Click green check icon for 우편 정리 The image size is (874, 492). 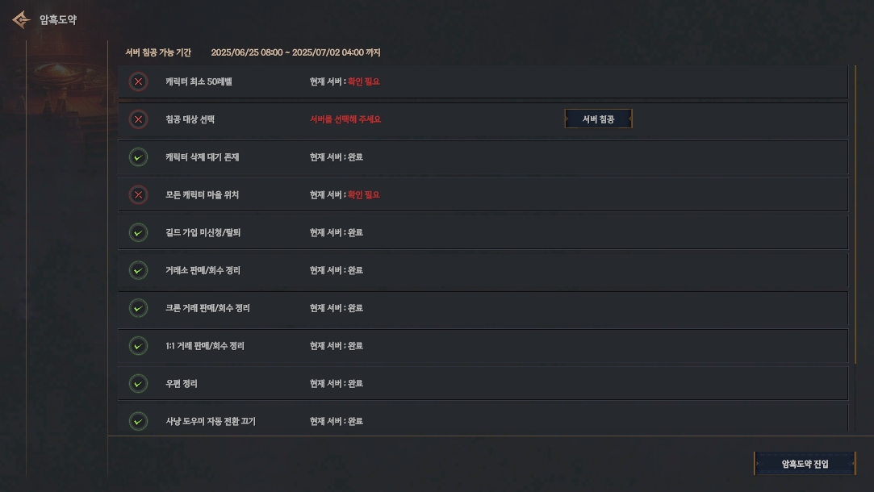pos(139,384)
